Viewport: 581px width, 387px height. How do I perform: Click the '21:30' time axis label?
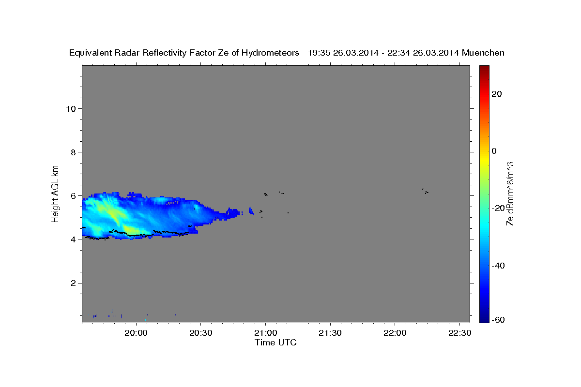click(330, 333)
